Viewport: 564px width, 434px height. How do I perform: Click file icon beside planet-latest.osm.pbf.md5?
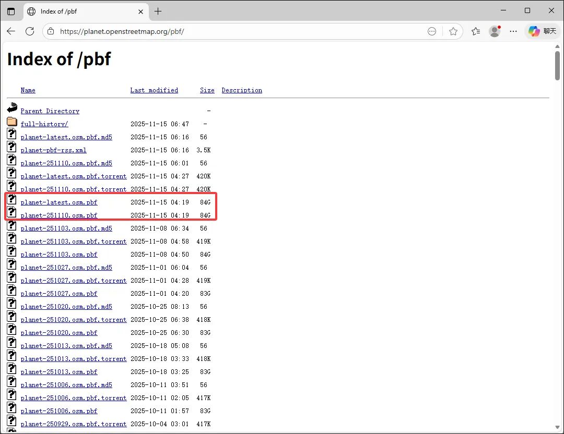[12, 134]
